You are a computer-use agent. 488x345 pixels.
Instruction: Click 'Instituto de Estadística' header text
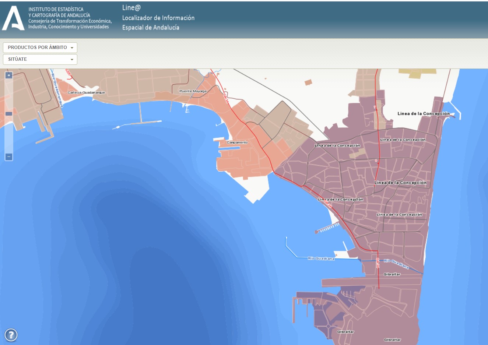pos(56,9)
